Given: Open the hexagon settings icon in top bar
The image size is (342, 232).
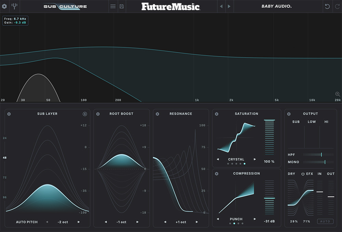Looking at the screenshot, I should tap(4, 6).
